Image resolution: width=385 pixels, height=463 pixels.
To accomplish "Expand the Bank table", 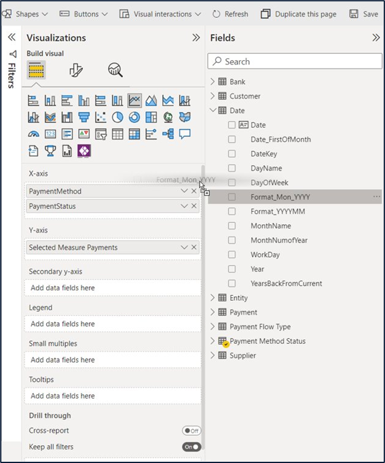I will click(x=212, y=82).
